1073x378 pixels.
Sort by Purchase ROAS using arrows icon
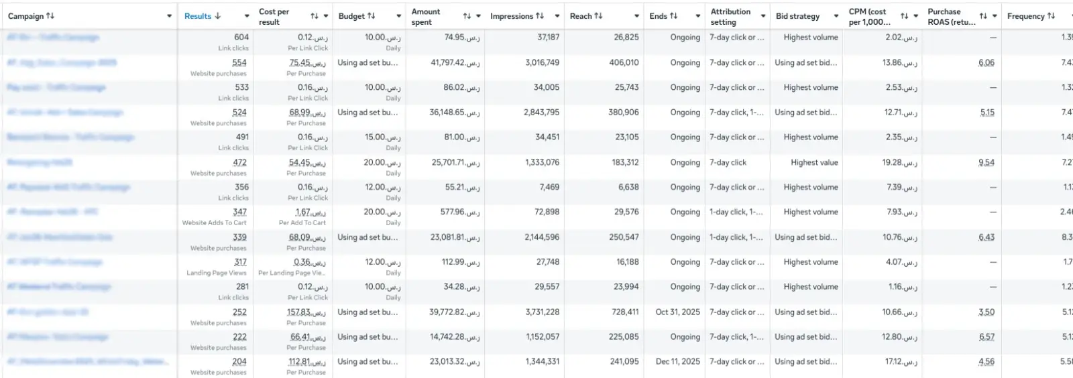tap(983, 16)
